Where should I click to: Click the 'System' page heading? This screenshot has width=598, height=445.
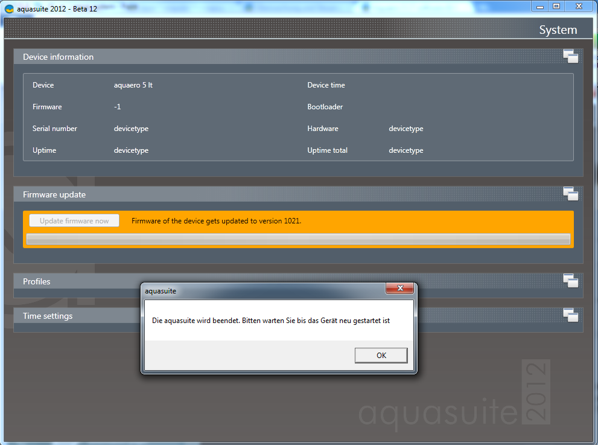click(x=558, y=30)
